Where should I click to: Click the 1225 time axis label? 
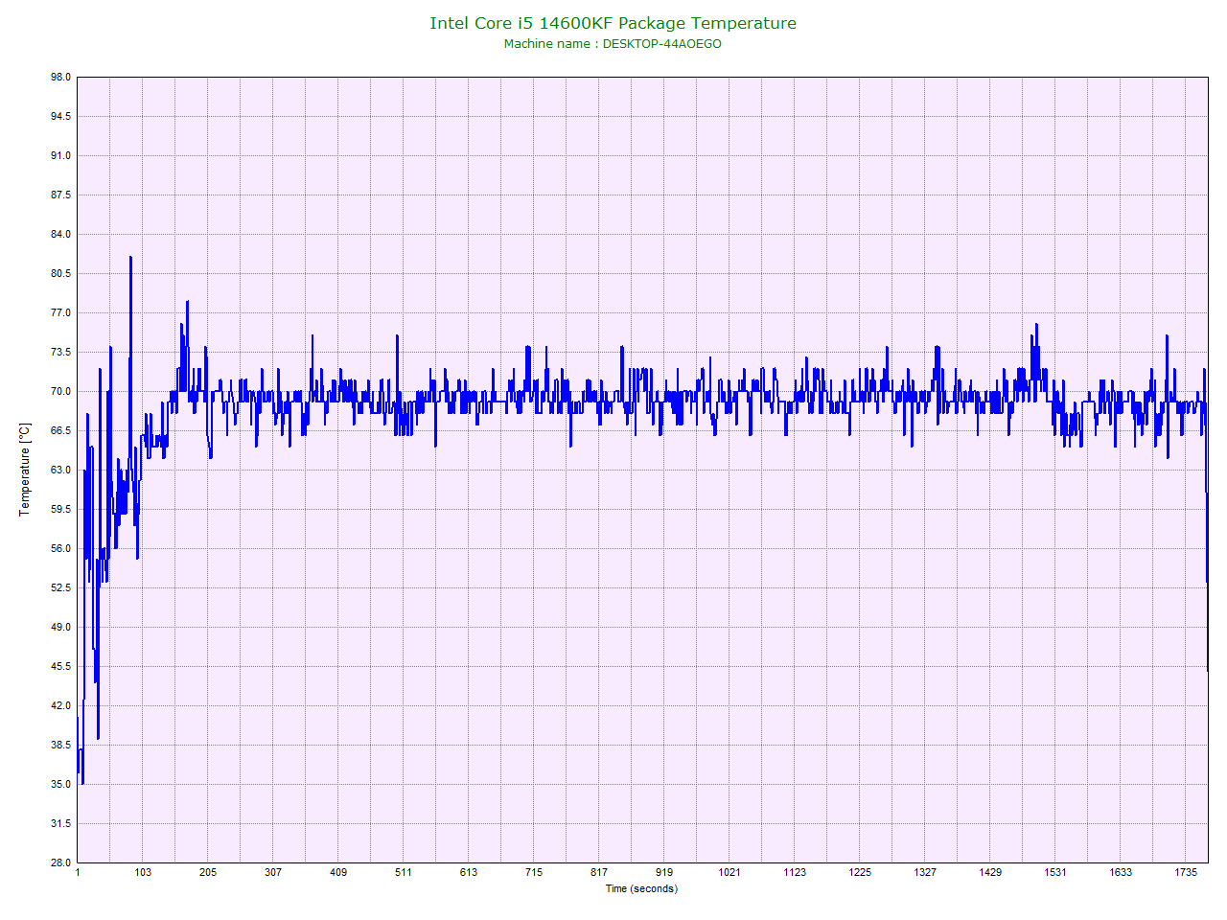tap(860, 872)
